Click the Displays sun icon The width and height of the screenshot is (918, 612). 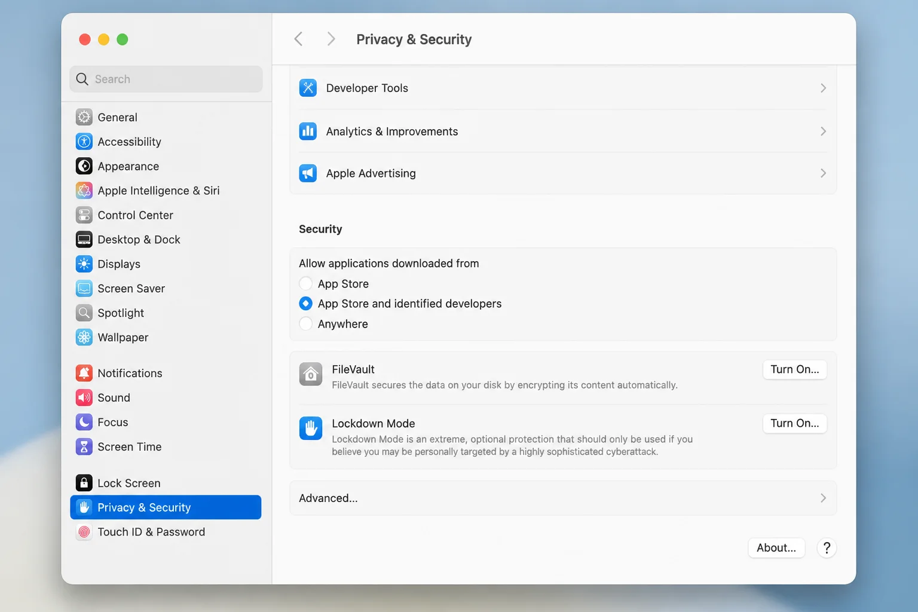click(84, 264)
